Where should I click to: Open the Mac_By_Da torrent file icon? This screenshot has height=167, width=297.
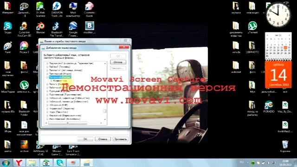pos(285,107)
